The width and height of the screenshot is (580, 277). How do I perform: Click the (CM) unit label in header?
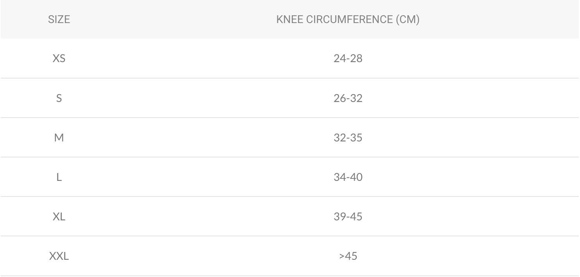coord(407,20)
